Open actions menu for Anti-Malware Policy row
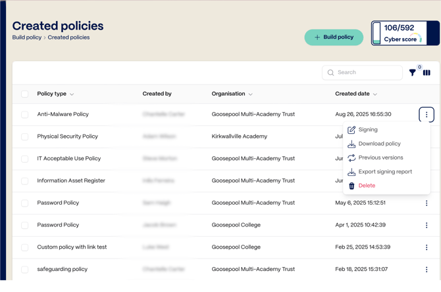Viewport: 441px width, 292px height. pyautogui.click(x=427, y=115)
